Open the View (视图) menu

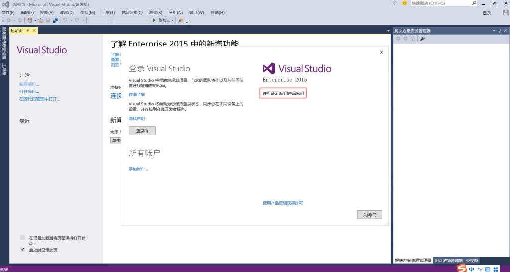(47, 12)
